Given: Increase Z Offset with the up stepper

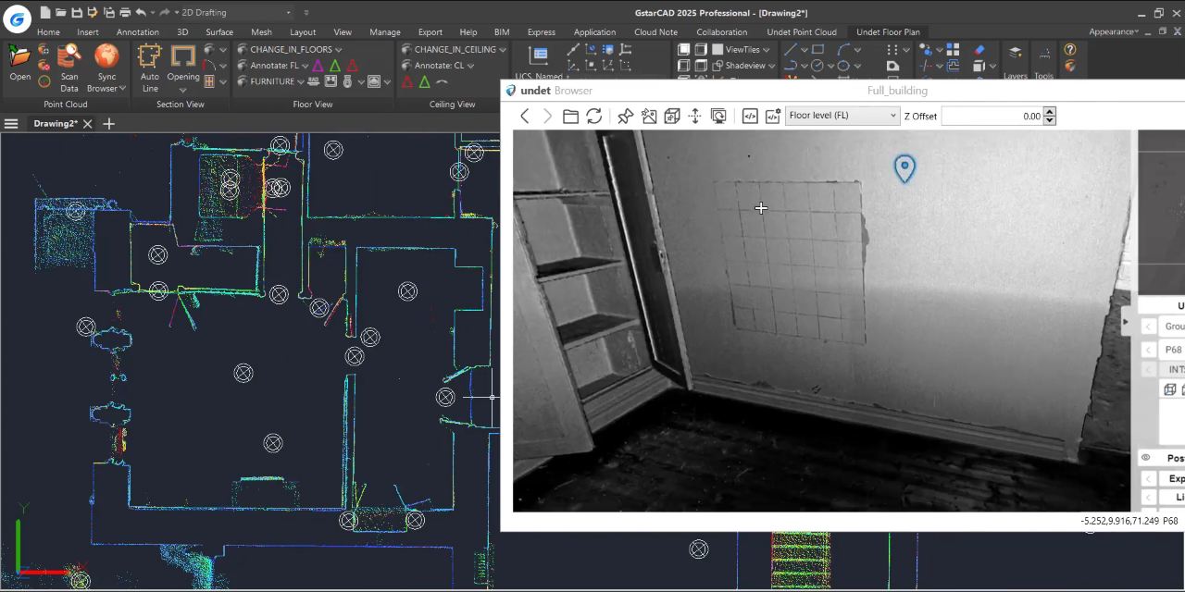Looking at the screenshot, I should click(x=1049, y=112).
